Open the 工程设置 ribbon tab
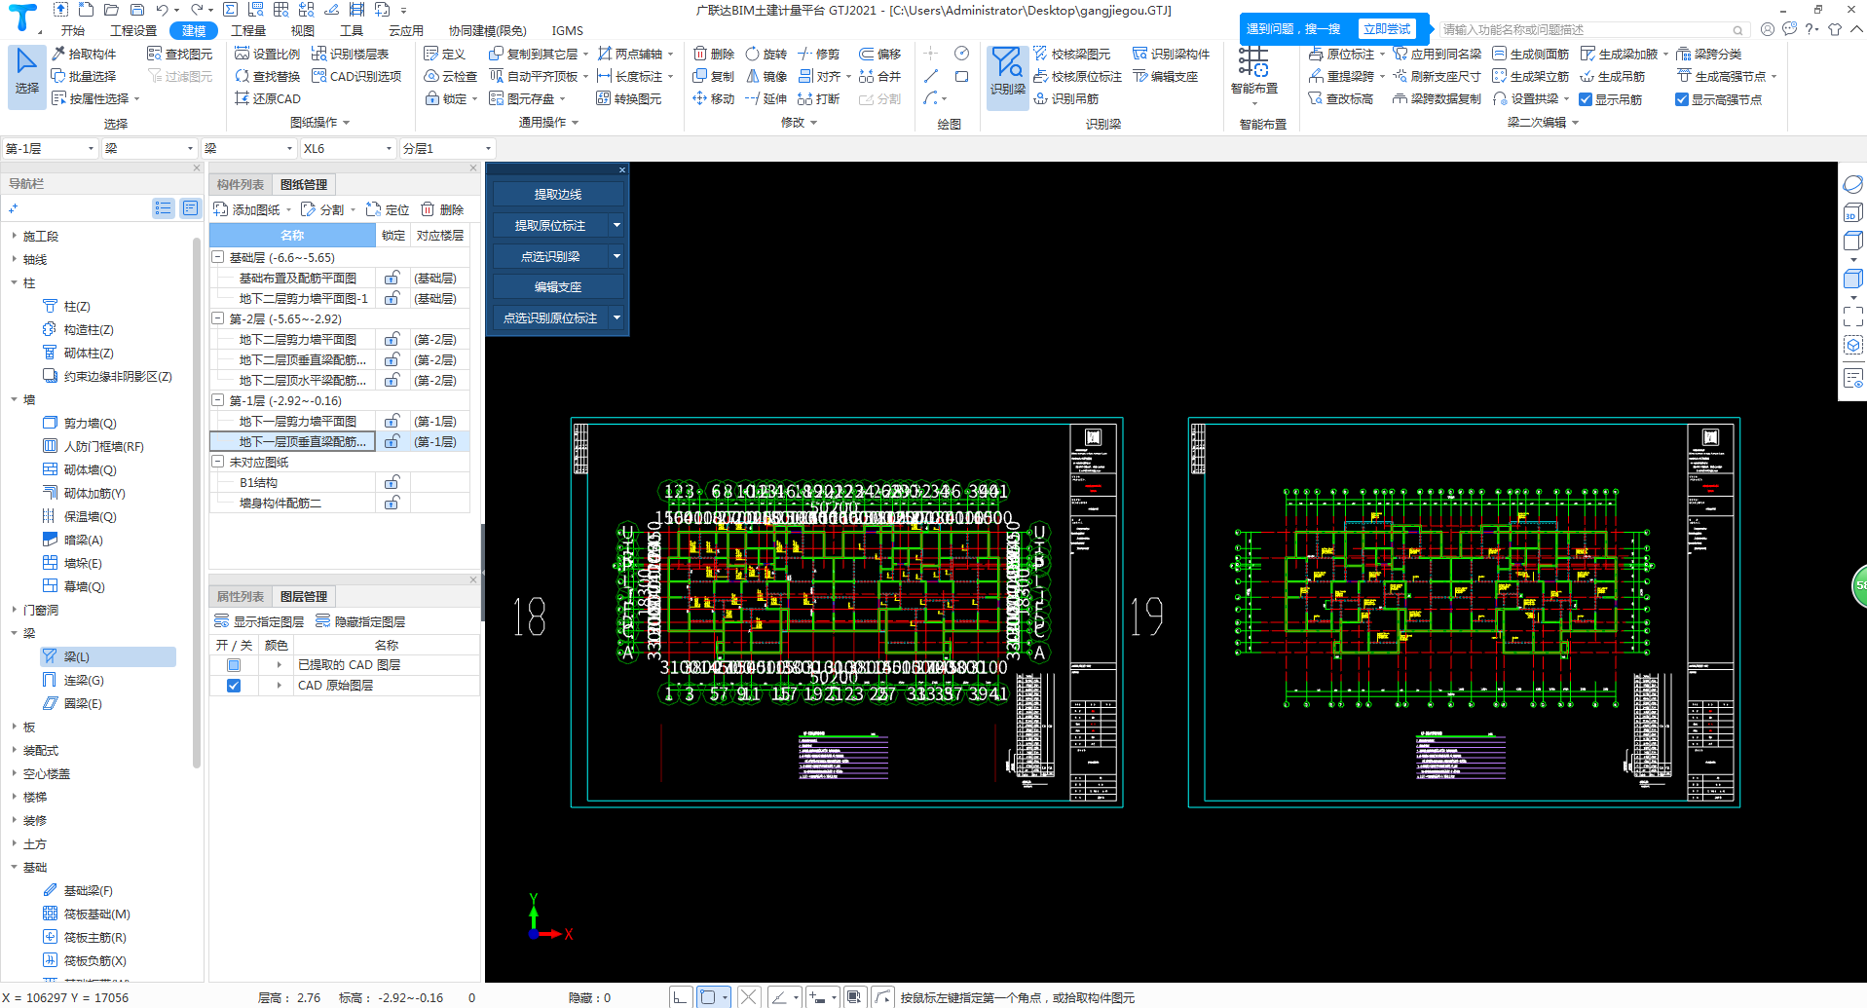The image size is (1867, 1008). (133, 30)
